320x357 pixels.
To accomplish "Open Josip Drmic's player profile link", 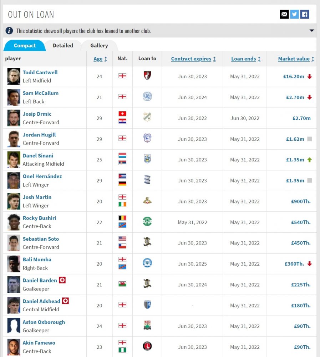I will click(x=37, y=114).
